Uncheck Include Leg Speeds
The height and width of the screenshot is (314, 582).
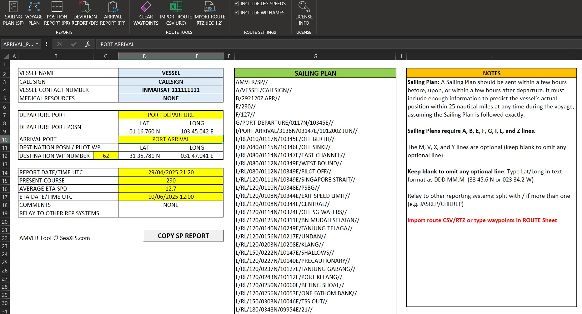[x=237, y=4]
